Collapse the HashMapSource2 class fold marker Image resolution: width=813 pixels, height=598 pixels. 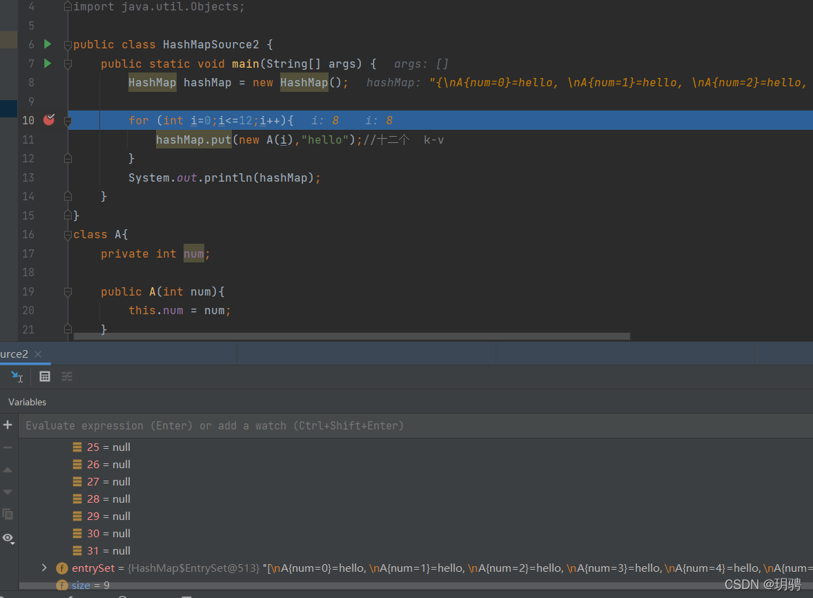click(68, 45)
